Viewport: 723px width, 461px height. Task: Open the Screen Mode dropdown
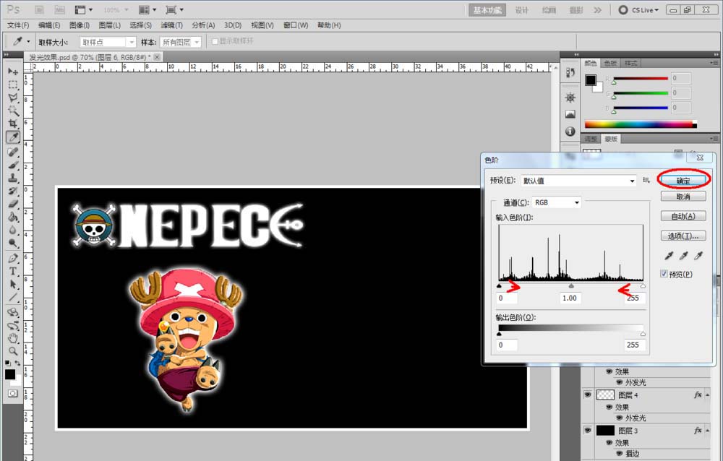click(x=174, y=9)
